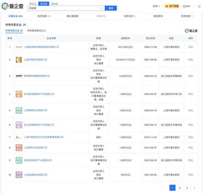The height and width of the screenshot is (194, 203).
Task: Click the red 邦彤实业 logo icon
Action: point(19,148)
